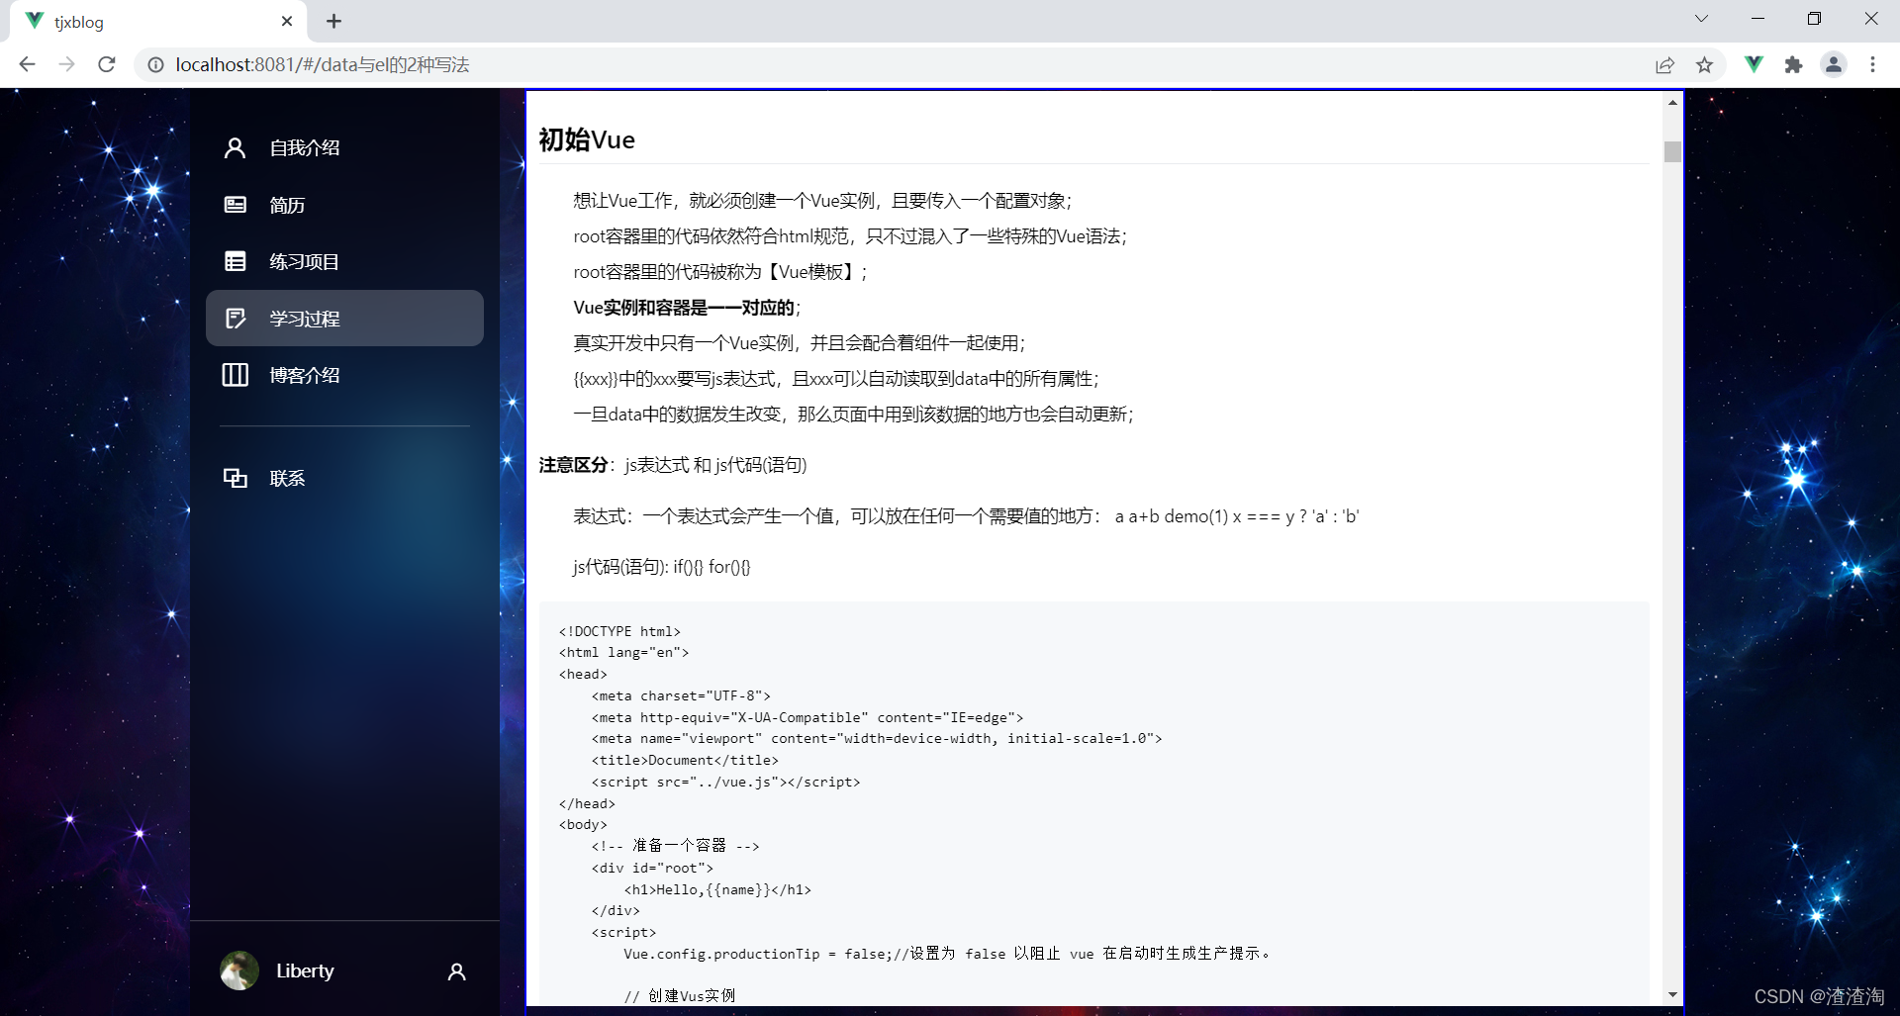
Task: Click the comment line 准备一个容器
Action: coord(675,846)
